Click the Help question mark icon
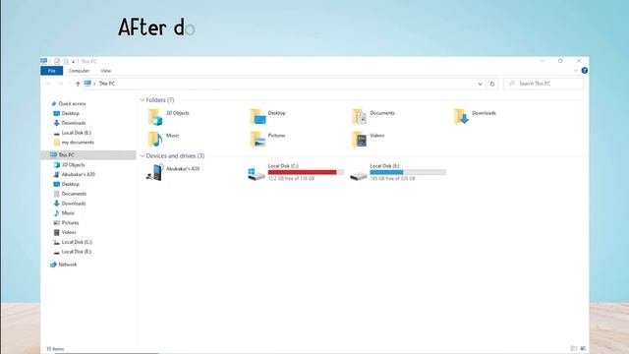This screenshot has width=629, height=354. pos(585,71)
